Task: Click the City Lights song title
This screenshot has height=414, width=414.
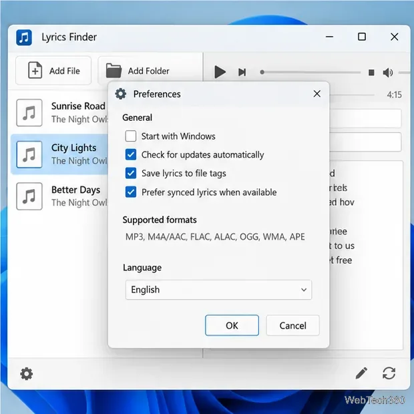Action: (x=73, y=148)
